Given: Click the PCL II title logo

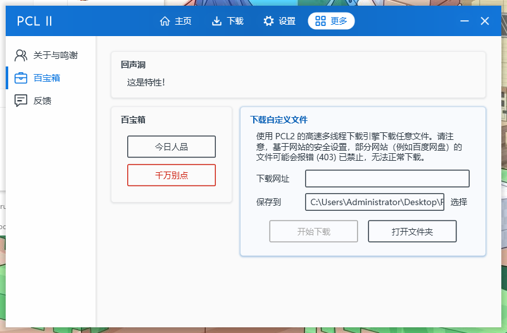Looking at the screenshot, I should (34, 21).
